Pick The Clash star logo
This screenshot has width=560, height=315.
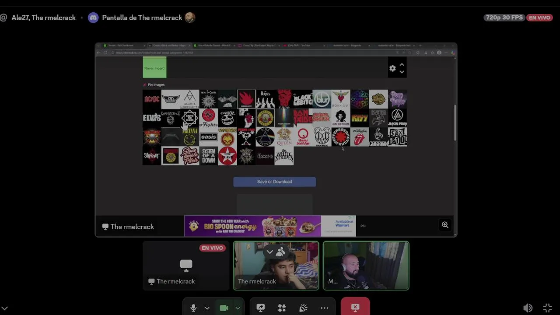coord(227,156)
